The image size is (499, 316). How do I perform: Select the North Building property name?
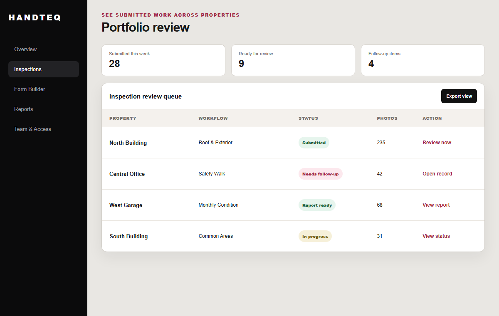coord(128,143)
